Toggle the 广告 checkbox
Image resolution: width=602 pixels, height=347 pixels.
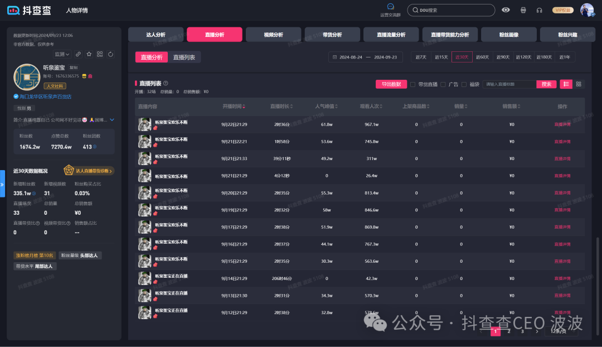443,84
